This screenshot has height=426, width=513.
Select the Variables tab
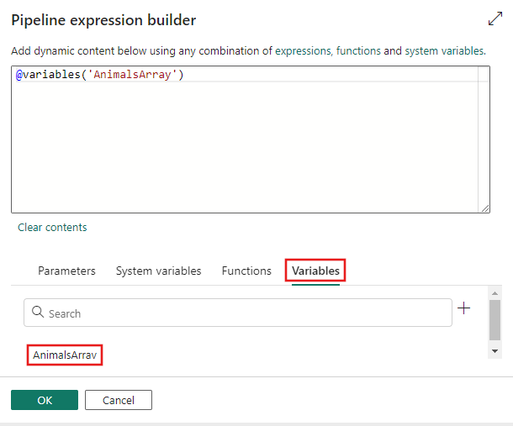tap(315, 271)
